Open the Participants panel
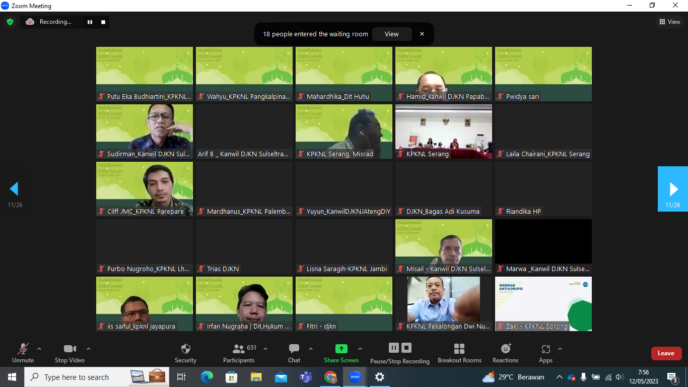 point(239,353)
